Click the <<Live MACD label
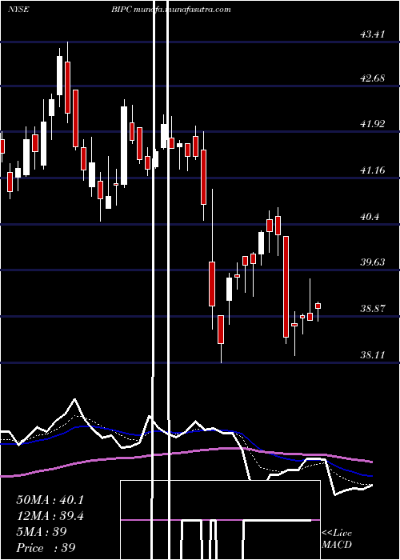 [337, 539]
